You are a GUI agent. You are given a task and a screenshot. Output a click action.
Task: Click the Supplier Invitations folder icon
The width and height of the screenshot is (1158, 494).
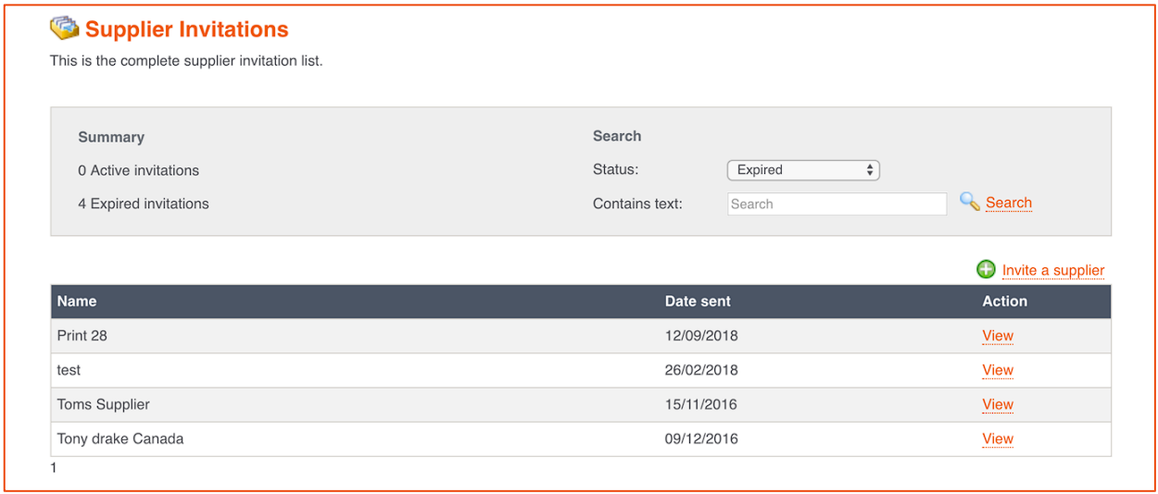pyautogui.click(x=64, y=29)
